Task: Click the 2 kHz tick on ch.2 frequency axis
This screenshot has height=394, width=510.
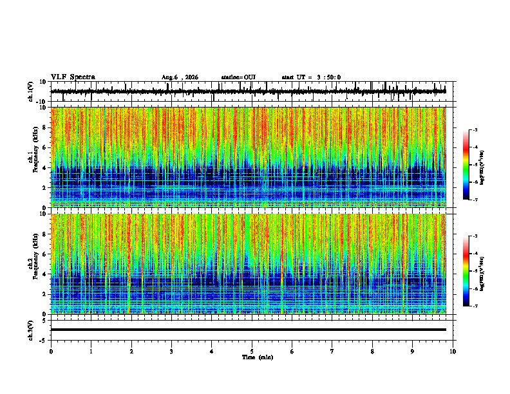Action: [44, 294]
